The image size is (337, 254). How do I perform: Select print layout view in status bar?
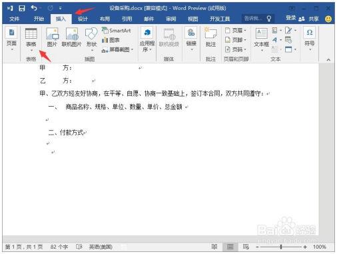pyautogui.click(x=230, y=247)
